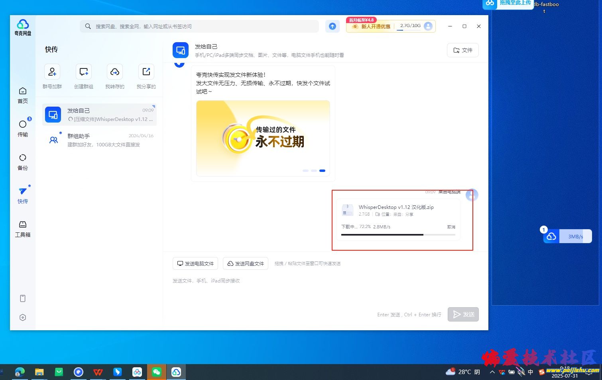Open the 我分享的 shared items icon

point(146,72)
